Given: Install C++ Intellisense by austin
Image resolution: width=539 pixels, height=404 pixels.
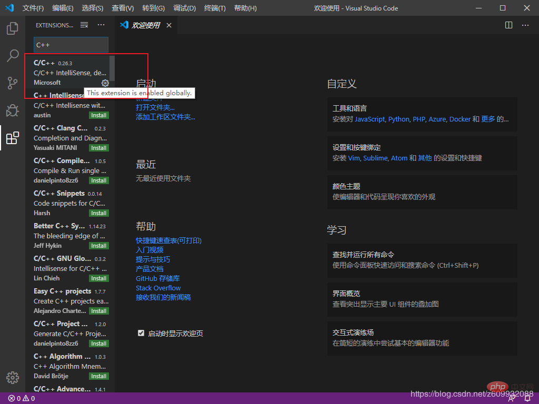Looking at the screenshot, I should (x=98, y=115).
